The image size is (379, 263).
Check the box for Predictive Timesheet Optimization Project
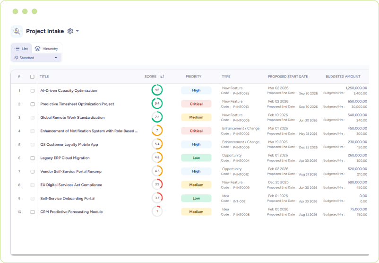(33, 104)
